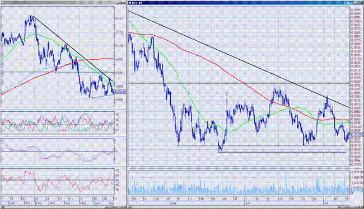Select the current price label on left chart

click(x=120, y=92)
